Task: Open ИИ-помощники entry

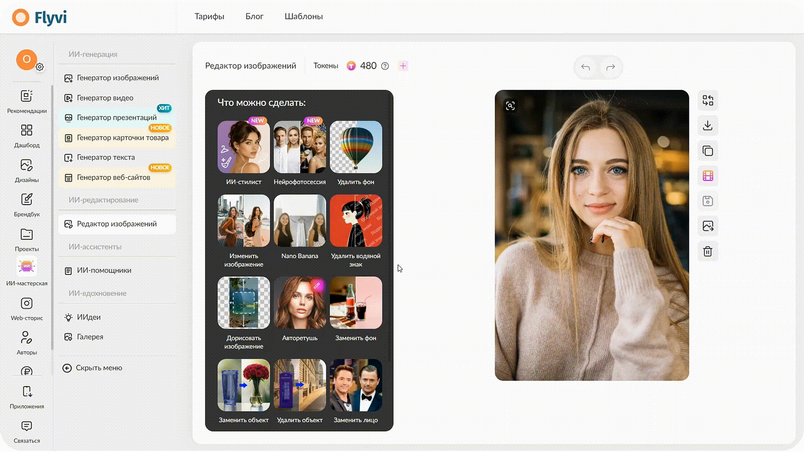Action: [117, 270]
